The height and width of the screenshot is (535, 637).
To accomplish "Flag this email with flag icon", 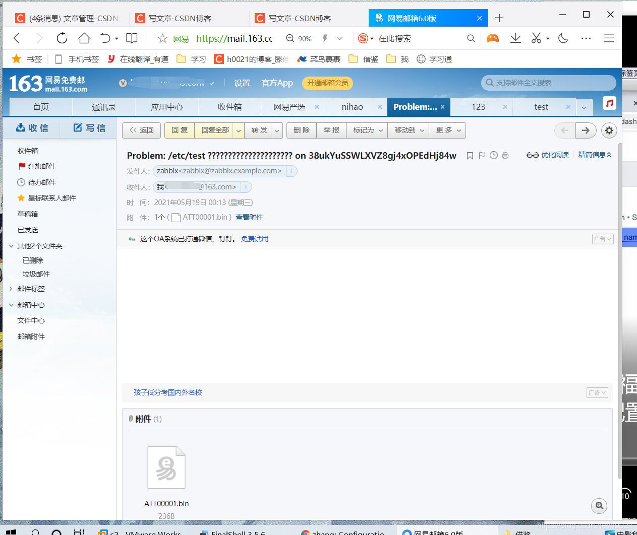I will [x=482, y=156].
